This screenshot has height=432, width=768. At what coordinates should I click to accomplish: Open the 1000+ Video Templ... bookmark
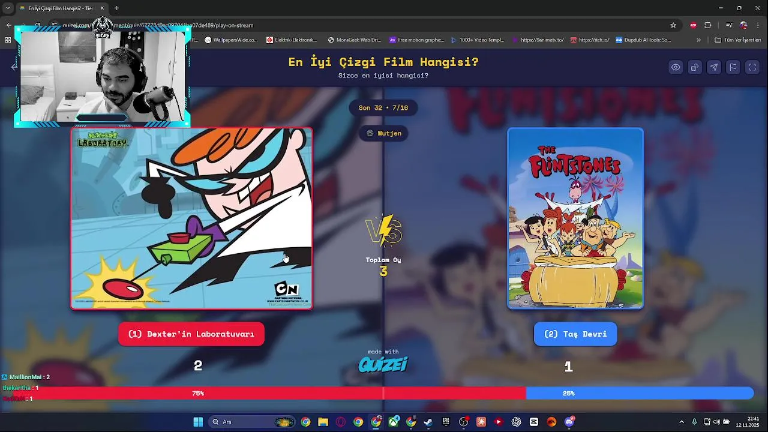point(478,40)
